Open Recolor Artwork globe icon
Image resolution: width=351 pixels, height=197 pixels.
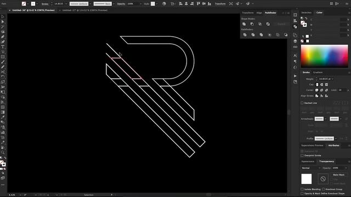[x=164, y=4]
